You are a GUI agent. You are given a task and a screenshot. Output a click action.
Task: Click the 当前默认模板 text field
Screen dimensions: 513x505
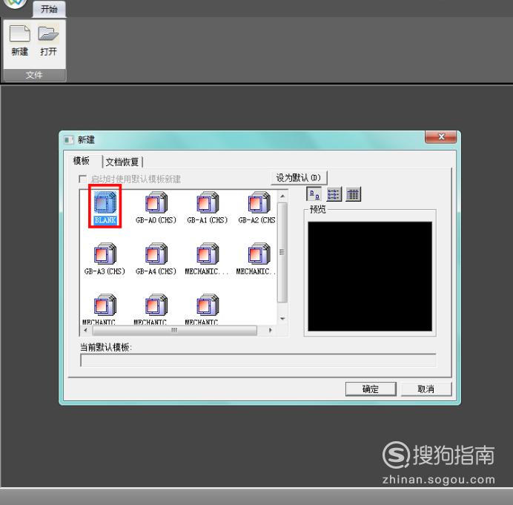(x=258, y=360)
